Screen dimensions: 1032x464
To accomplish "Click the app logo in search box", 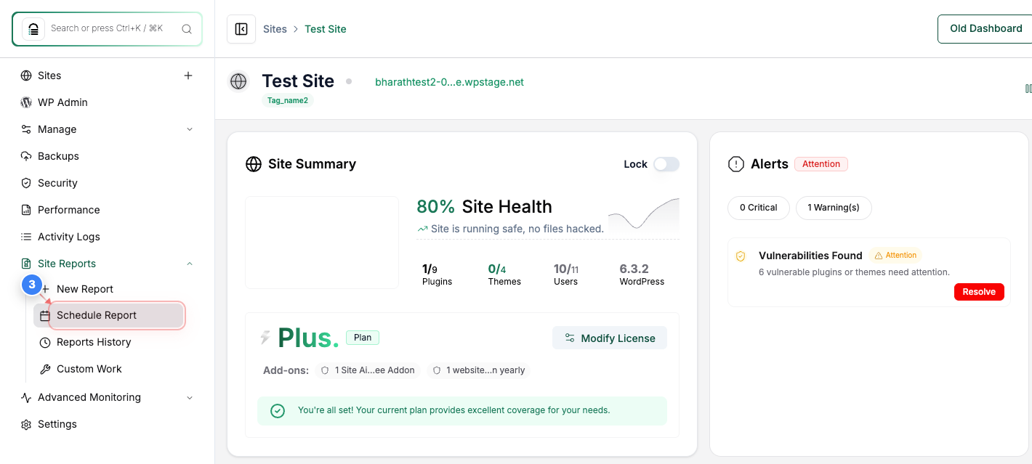I will coord(33,29).
